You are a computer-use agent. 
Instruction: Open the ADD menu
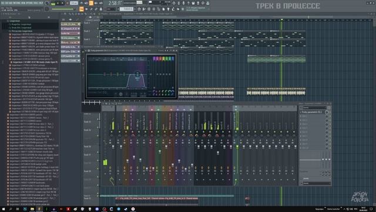tap(11, 3)
